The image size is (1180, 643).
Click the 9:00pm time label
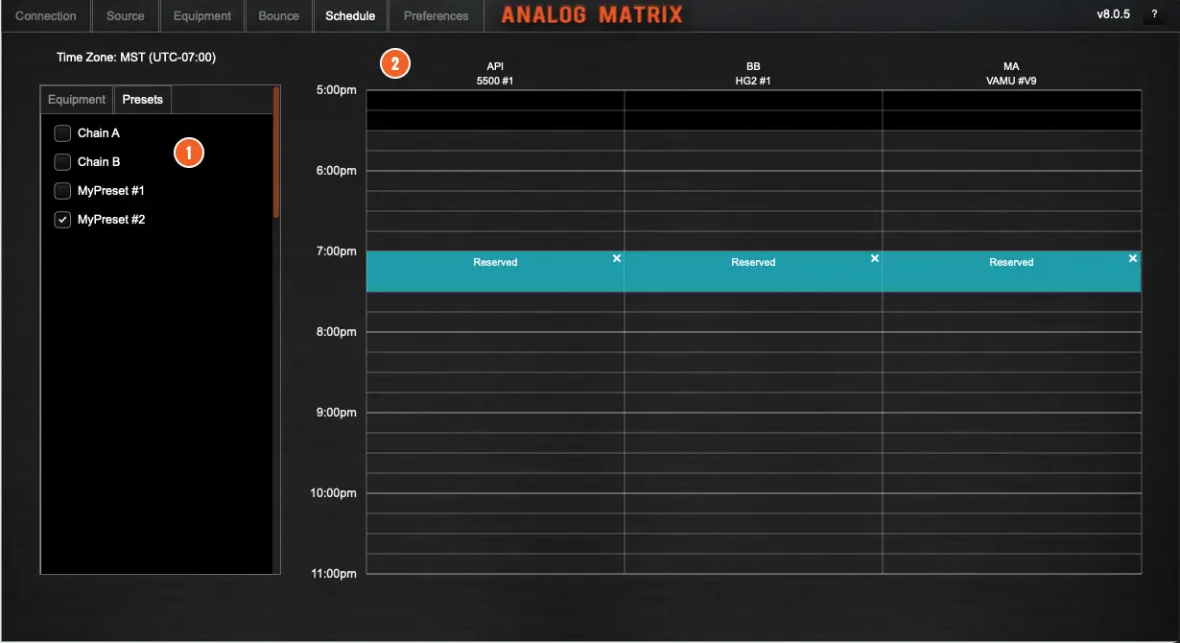pos(336,413)
